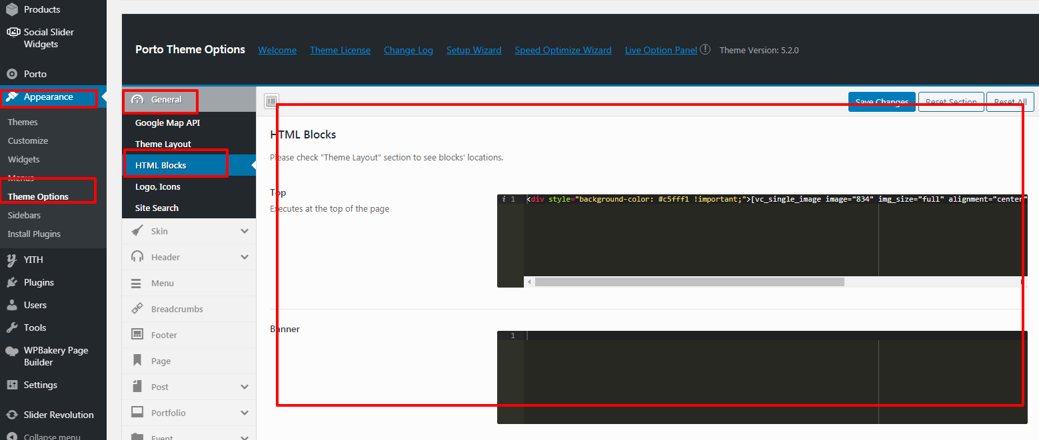Open Theme Options under Appearance

(x=38, y=196)
